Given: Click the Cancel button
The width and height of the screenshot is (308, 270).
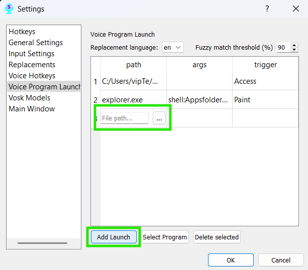Looking at the screenshot, I should tap(281, 260).
